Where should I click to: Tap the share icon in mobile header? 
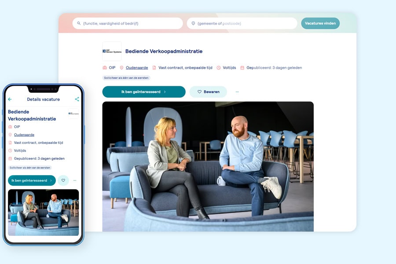coord(77,99)
